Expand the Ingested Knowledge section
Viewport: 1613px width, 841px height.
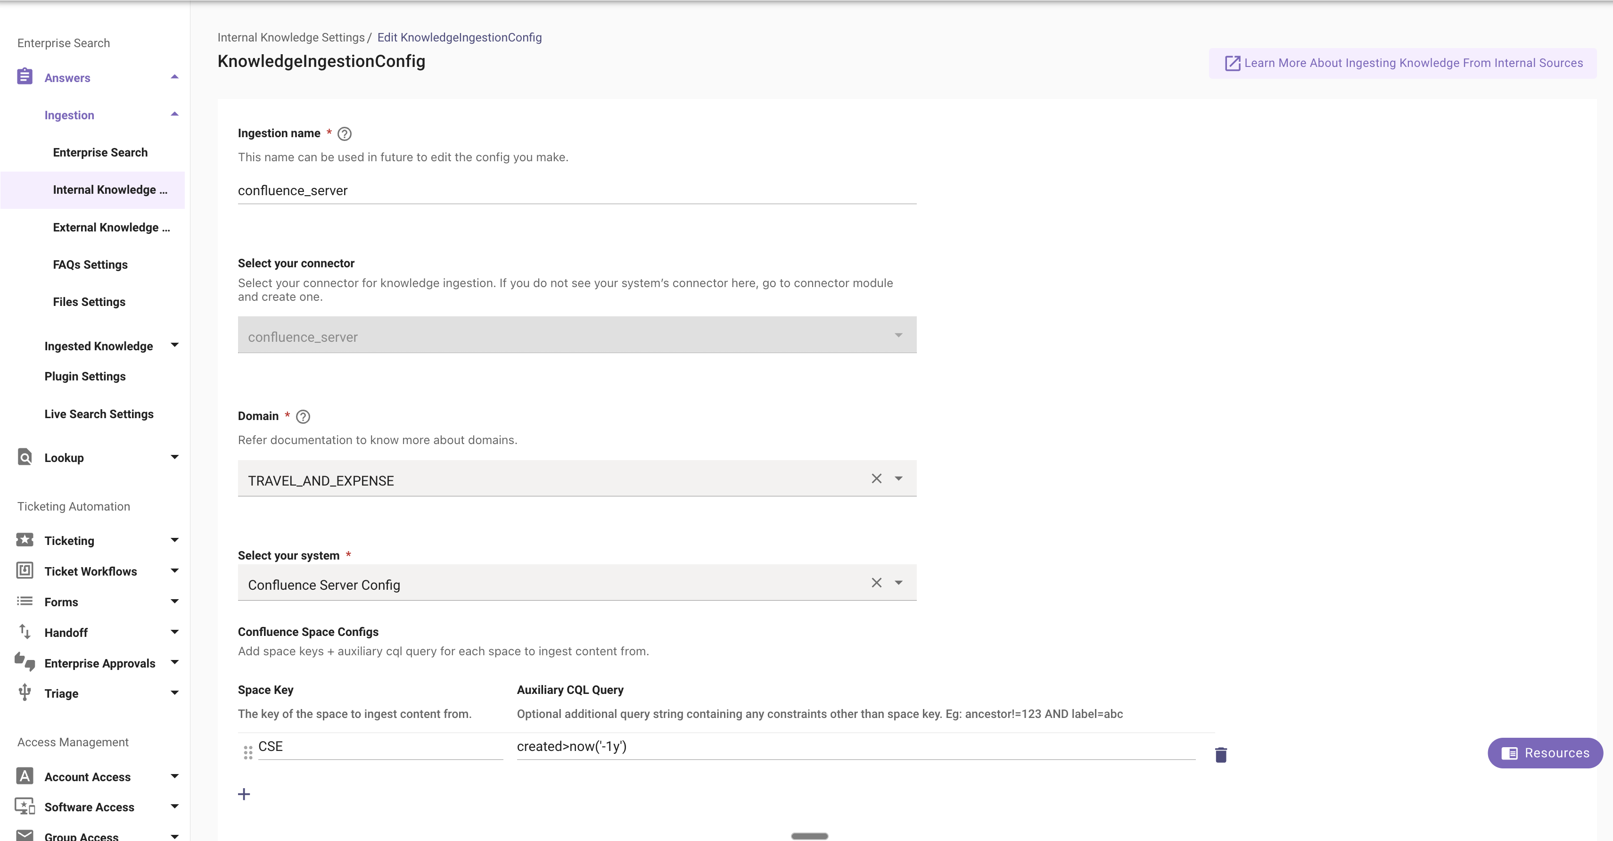coord(175,345)
